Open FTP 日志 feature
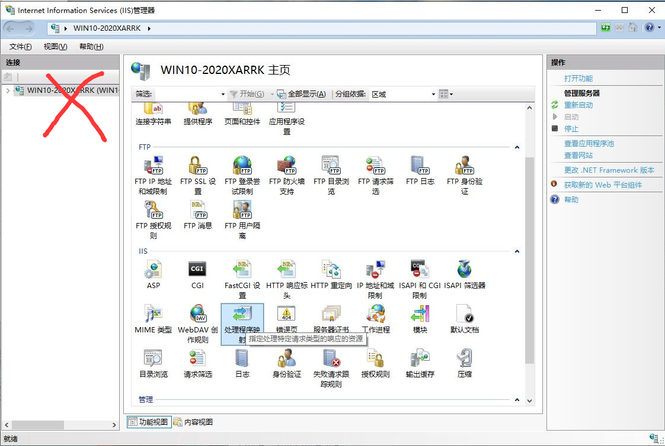The height and width of the screenshot is (446, 665). 420,171
